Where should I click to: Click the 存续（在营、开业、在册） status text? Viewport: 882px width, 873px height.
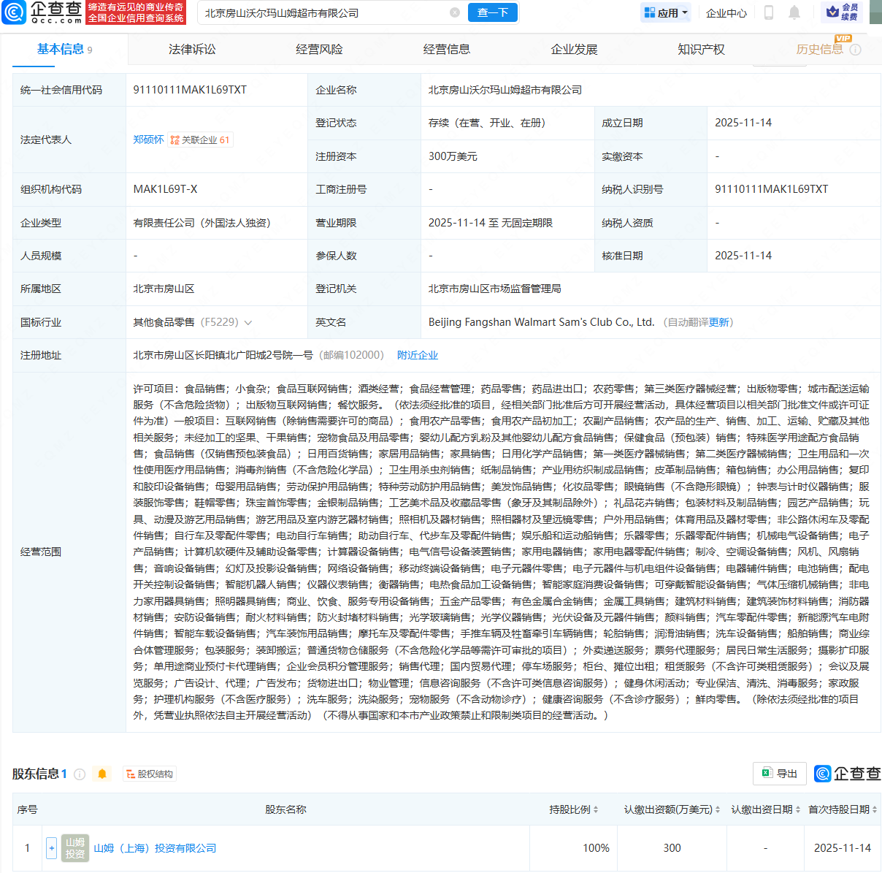coord(487,123)
